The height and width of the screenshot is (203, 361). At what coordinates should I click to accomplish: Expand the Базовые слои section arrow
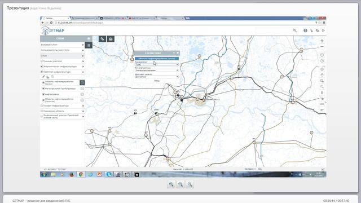[83, 45]
